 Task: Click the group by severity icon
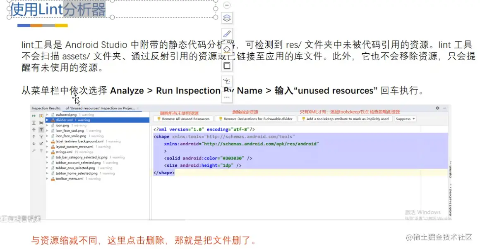[41, 116]
